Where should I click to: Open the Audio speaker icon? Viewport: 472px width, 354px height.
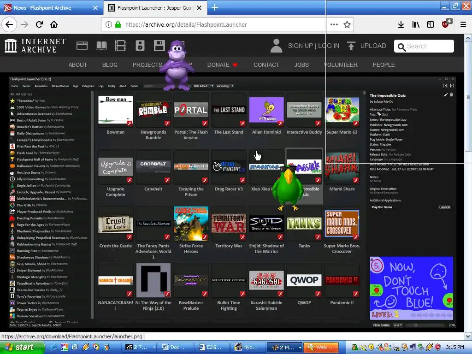coord(140,46)
